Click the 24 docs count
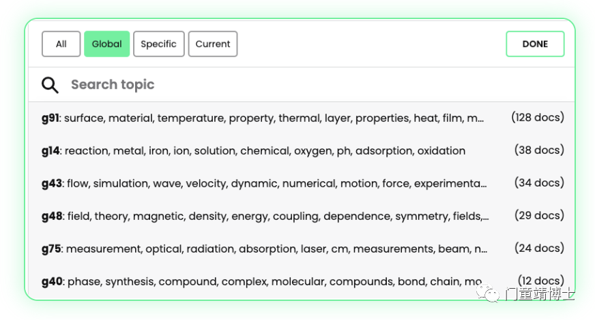This screenshot has height=320, width=595. click(x=539, y=249)
